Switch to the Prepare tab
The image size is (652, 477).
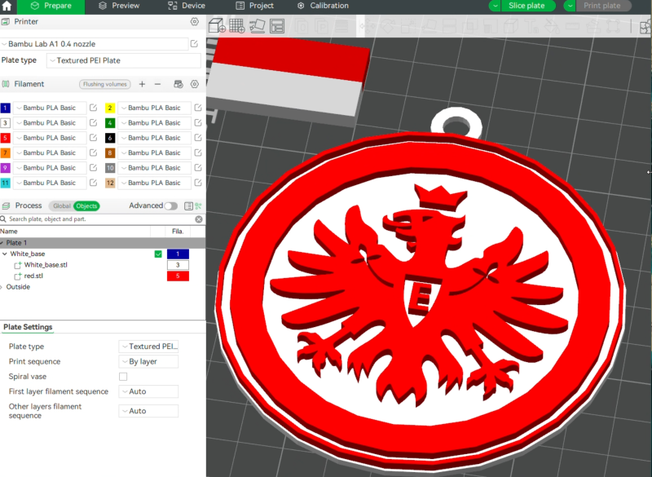pos(51,6)
